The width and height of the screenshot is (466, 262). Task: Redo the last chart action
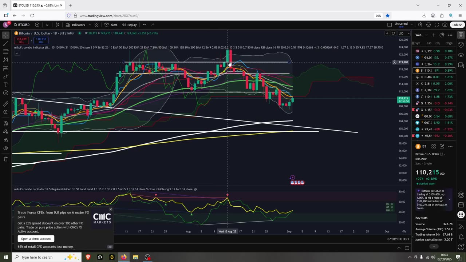point(153,25)
